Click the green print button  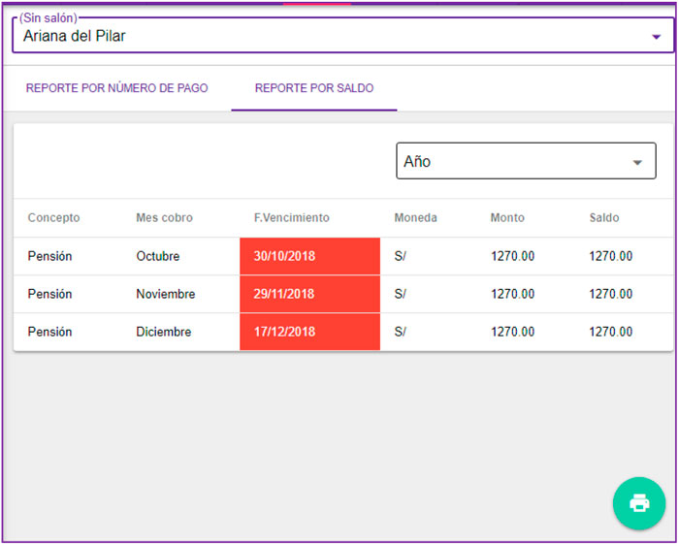(638, 502)
